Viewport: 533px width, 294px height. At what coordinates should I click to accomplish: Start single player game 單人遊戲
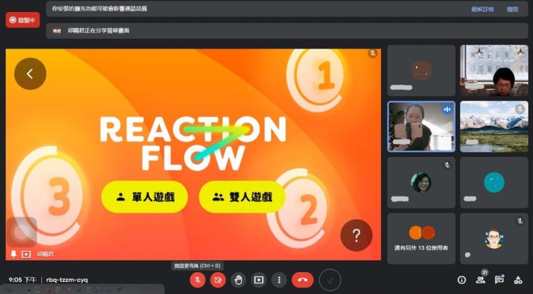pos(145,197)
